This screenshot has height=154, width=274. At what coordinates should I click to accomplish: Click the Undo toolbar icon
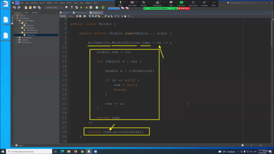[x=14, y=8]
